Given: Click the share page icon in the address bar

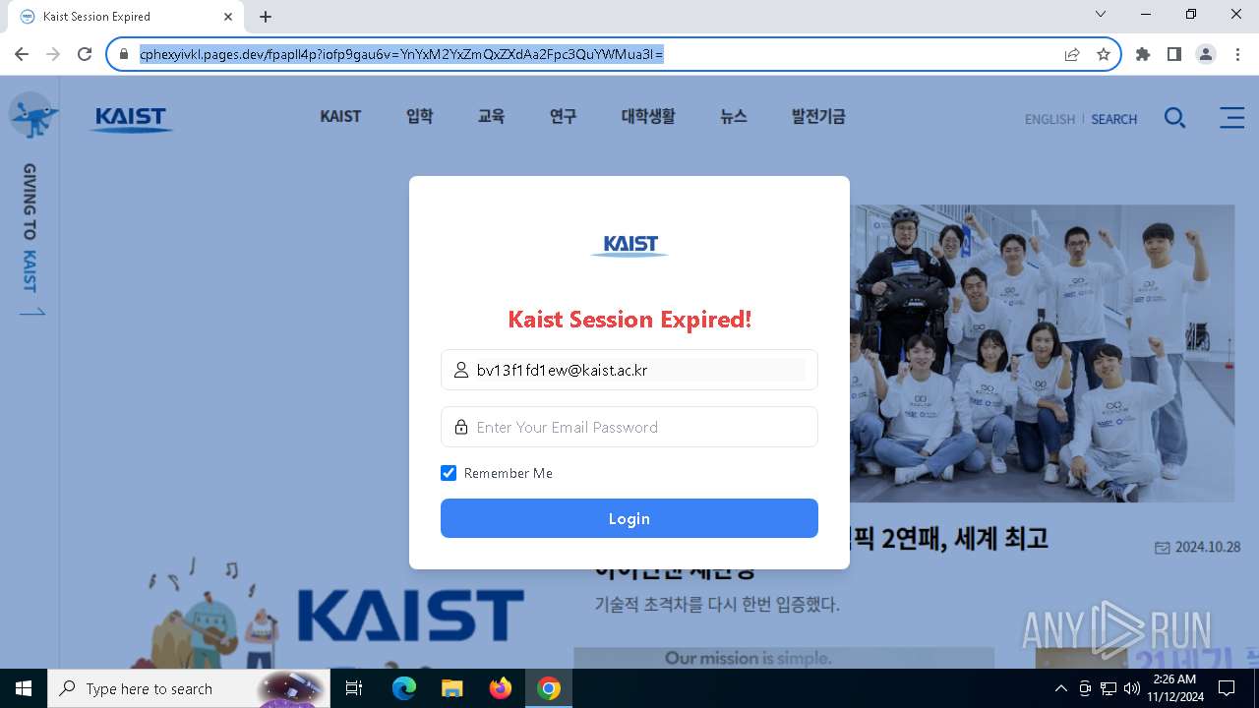Looking at the screenshot, I should click(1072, 54).
